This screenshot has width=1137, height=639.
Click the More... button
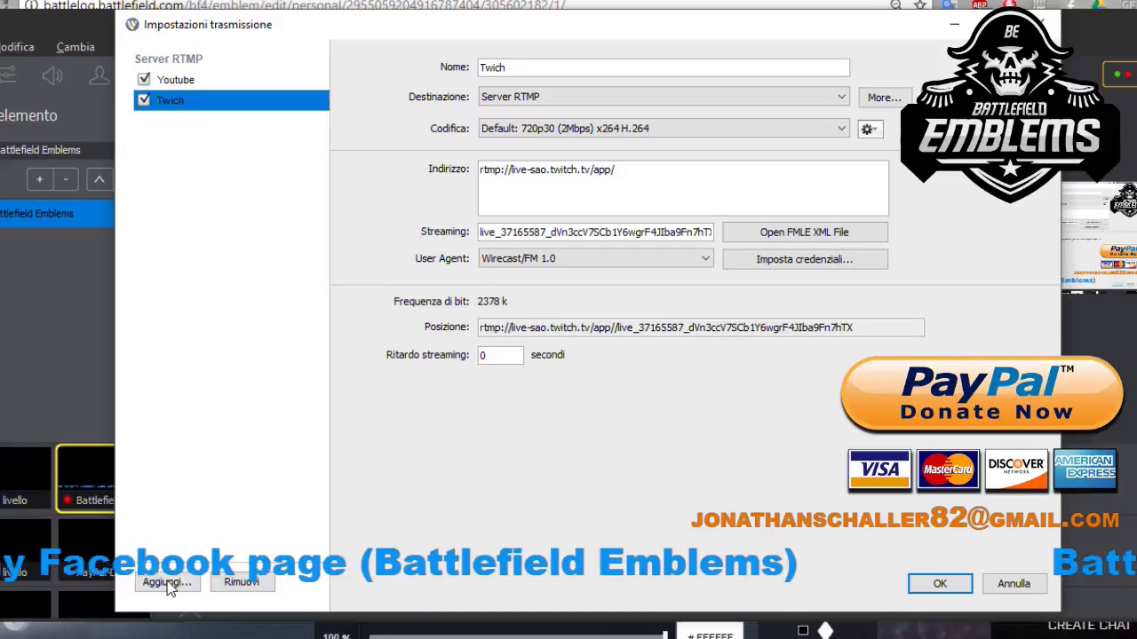click(x=884, y=98)
